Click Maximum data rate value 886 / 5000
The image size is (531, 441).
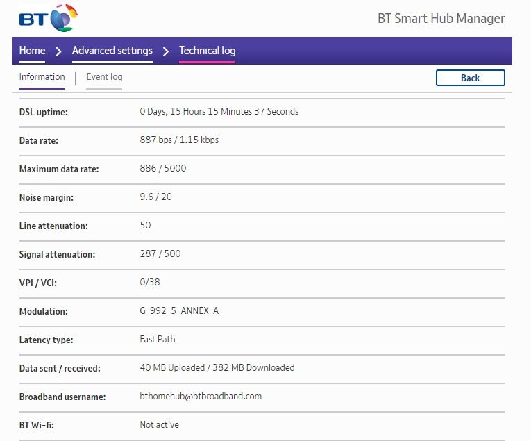163,168
